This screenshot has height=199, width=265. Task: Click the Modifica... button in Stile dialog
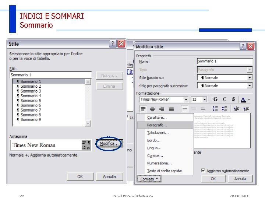(x=109, y=143)
